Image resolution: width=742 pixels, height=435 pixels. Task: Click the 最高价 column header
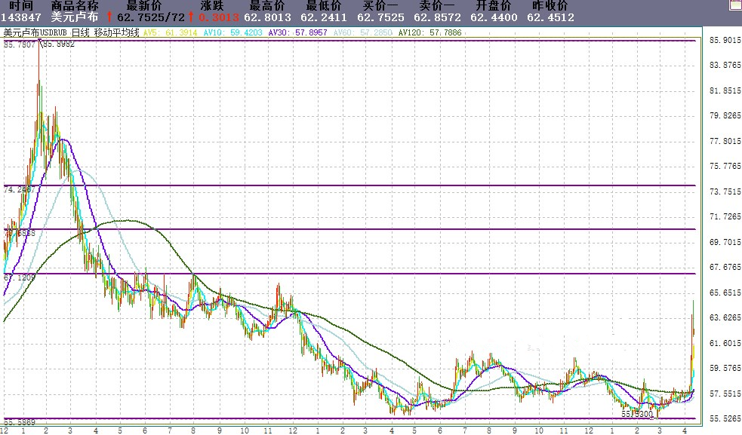point(267,5)
